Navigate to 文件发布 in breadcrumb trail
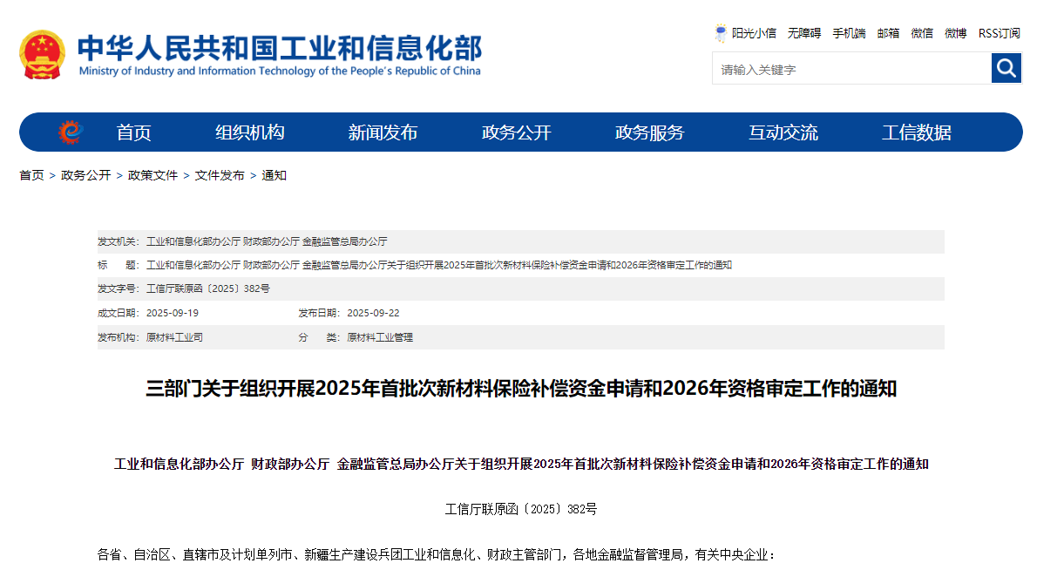 (220, 175)
